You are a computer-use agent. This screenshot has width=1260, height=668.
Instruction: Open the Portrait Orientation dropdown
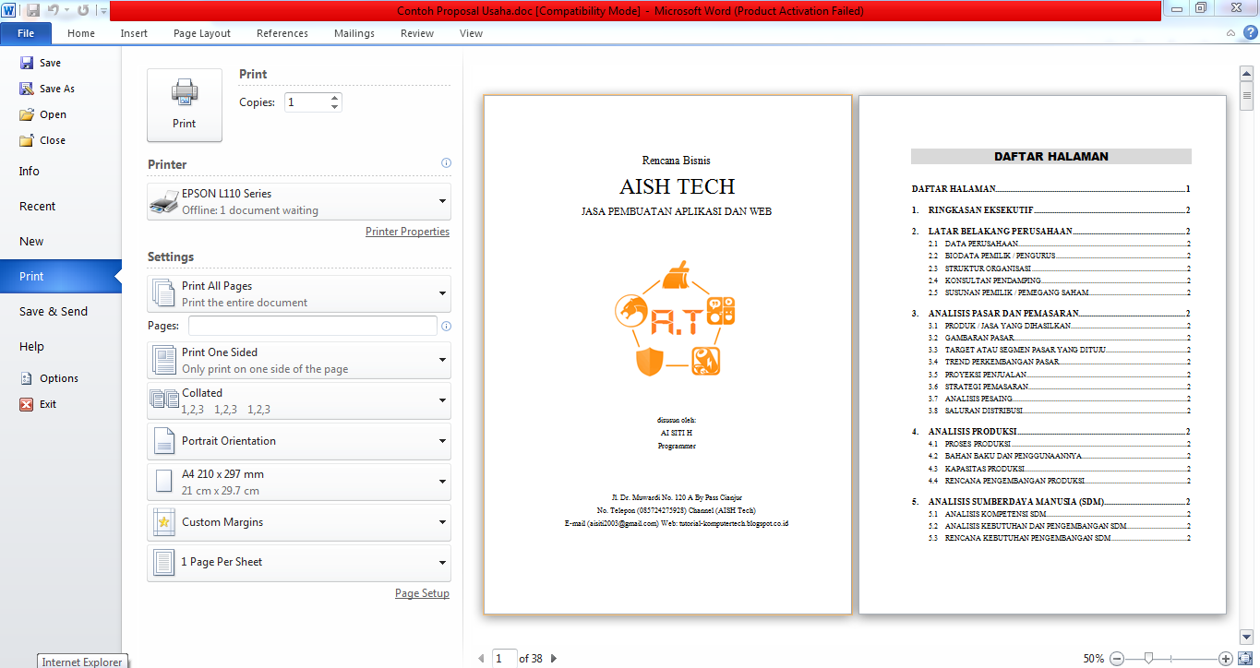point(299,441)
